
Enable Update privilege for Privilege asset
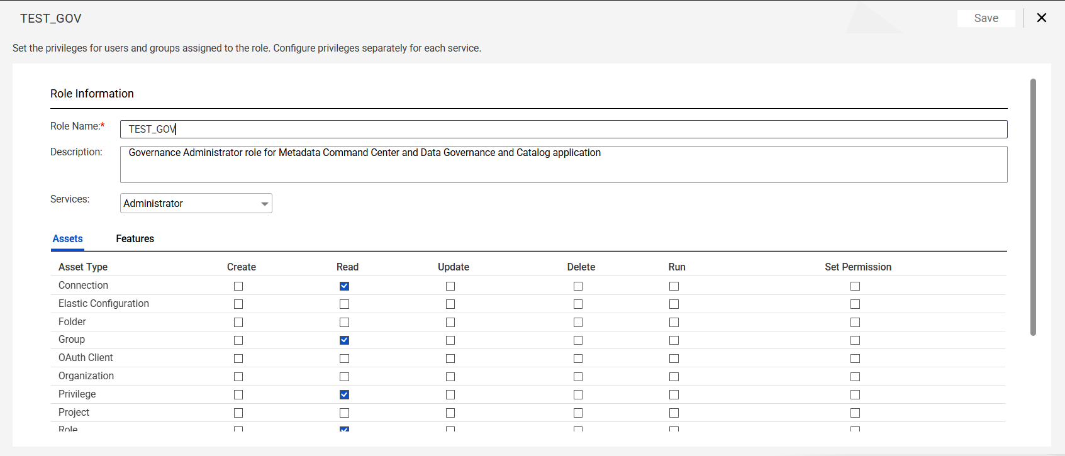pyautogui.click(x=450, y=395)
